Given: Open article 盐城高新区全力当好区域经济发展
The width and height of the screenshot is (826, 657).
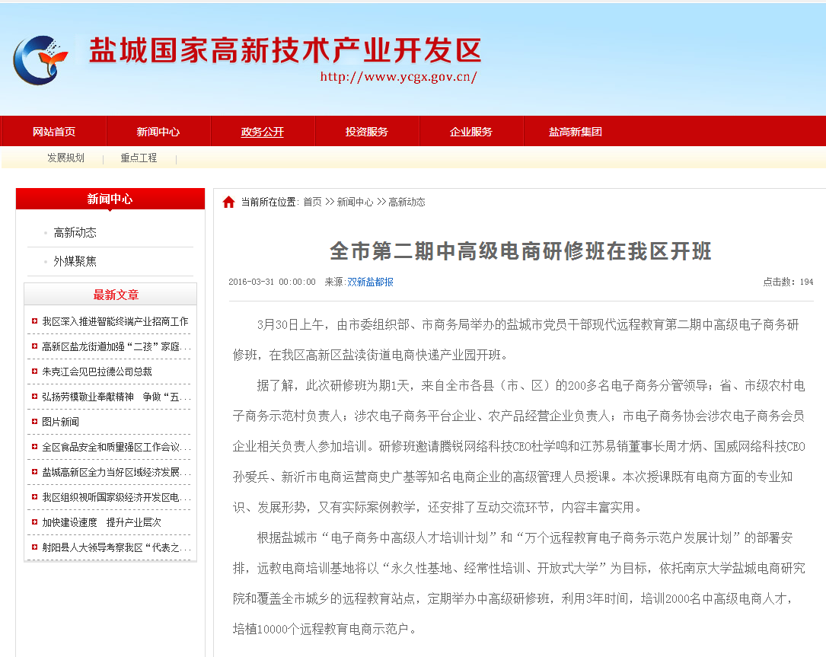Looking at the screenshot, I should coord(116,472).
